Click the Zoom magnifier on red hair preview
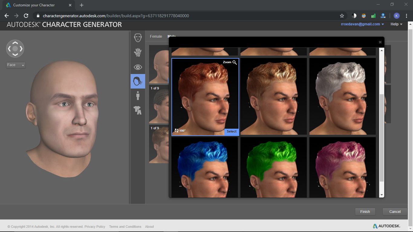413x232 pixels. click(230, 62)
